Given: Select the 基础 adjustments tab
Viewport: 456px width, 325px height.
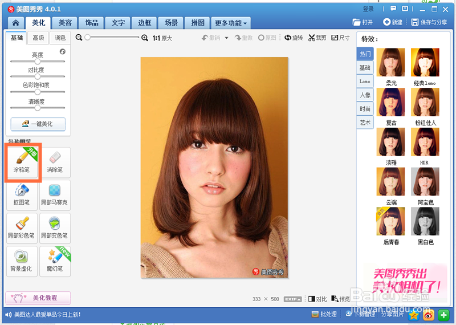Looking at the screenshot, I should click(x=17, y=38).
